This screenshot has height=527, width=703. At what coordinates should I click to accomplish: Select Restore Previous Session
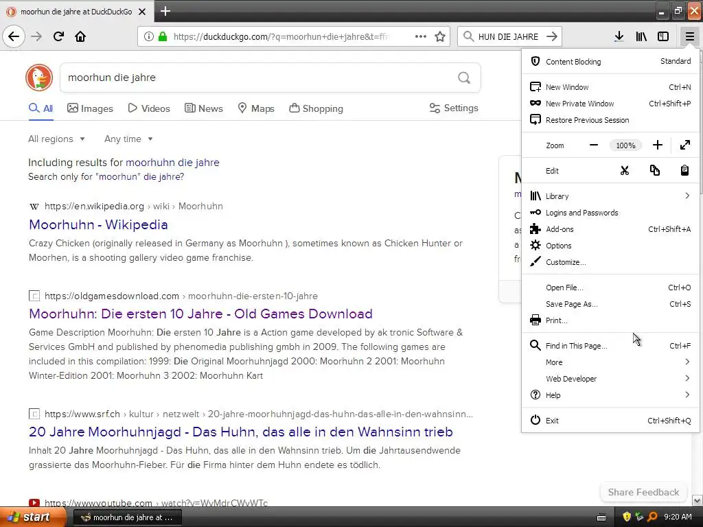point(610,120)
